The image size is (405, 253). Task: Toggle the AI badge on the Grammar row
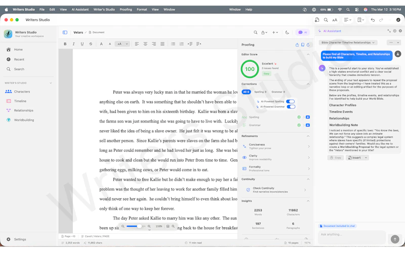308,125
